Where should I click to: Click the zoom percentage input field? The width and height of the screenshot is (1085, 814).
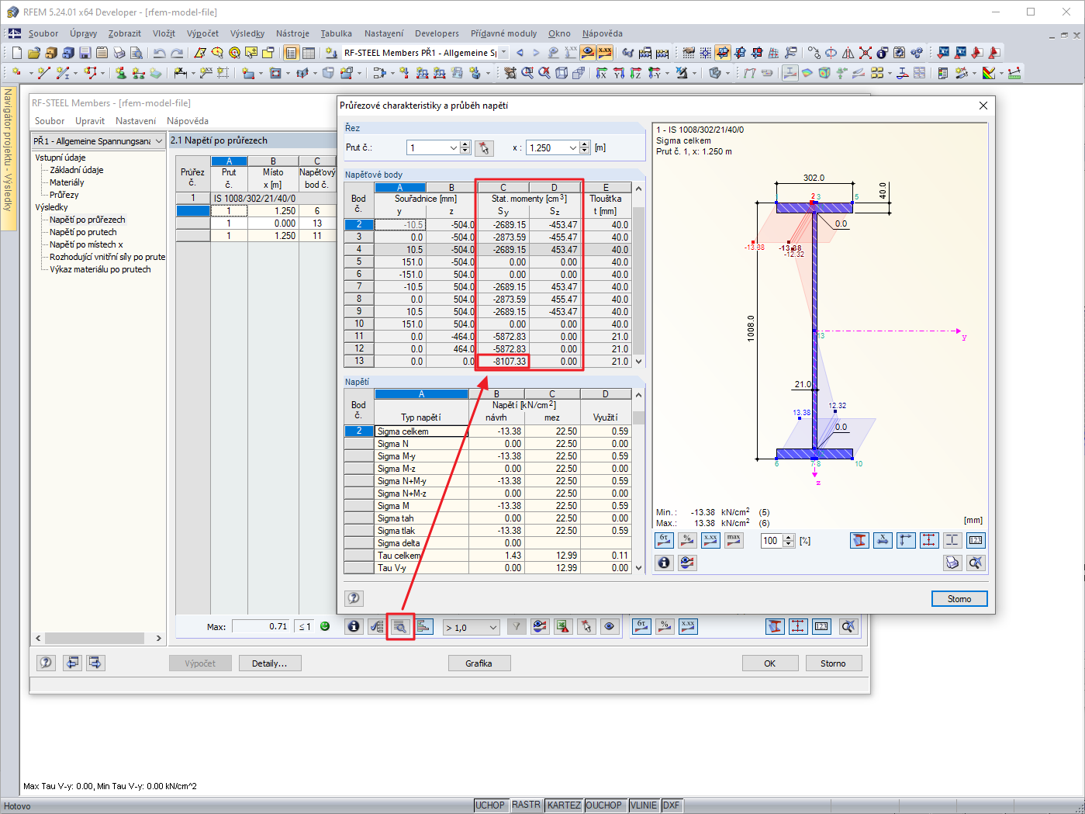point(772,540)
